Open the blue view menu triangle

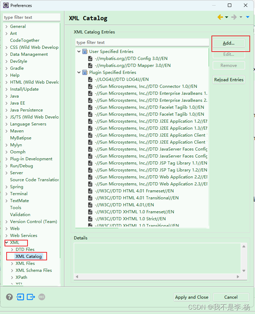coord(248,17)
